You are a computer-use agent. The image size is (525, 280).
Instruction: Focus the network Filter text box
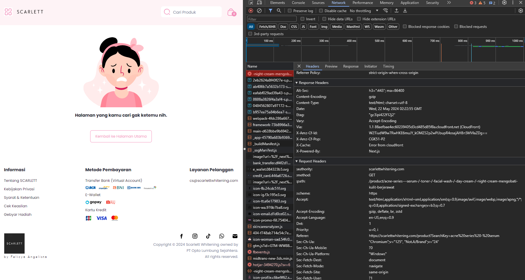[272, 19]
